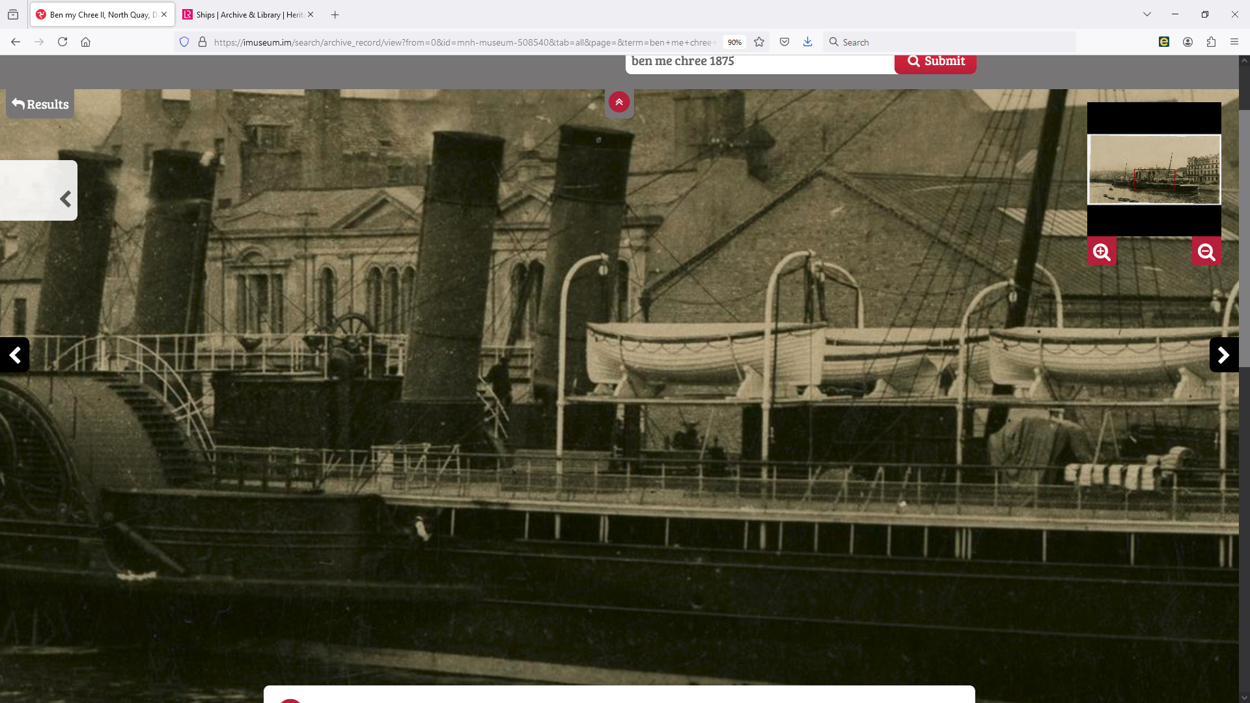
Task: View site security padlock information
Action: (202, 42)
